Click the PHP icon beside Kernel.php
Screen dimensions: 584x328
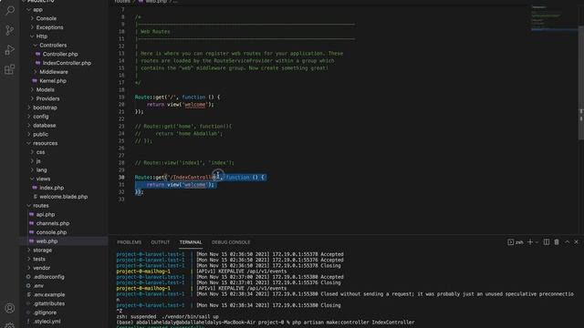[35, 81]
